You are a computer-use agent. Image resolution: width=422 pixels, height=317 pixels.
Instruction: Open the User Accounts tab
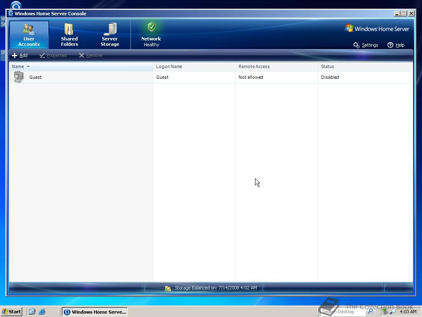pyautogui.click(x=29, y=35)
